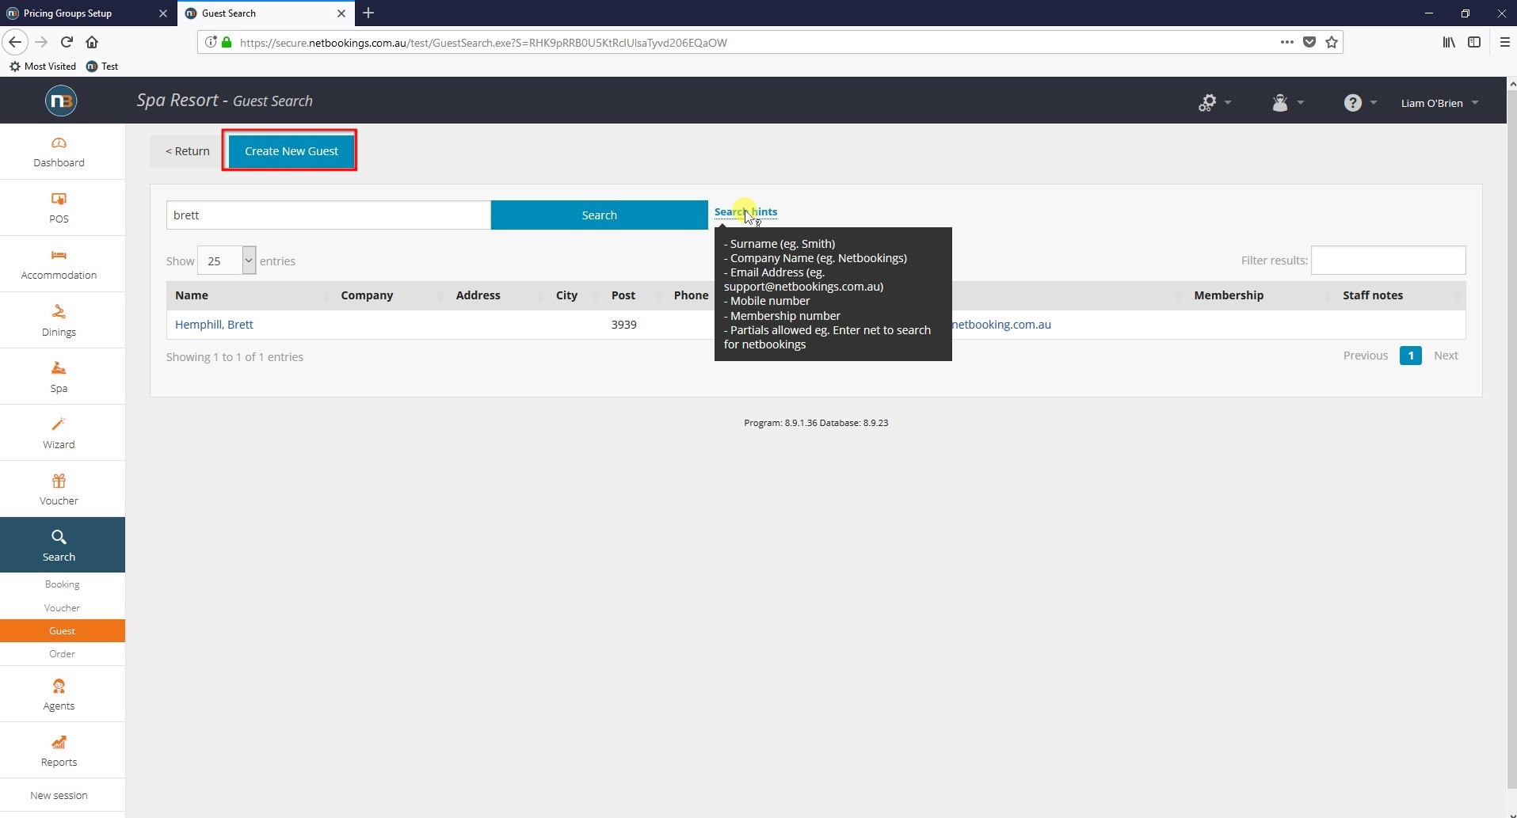Open the staff user icon menu
Viewport: 1517px width, 818px height.
click(1287, 103)
